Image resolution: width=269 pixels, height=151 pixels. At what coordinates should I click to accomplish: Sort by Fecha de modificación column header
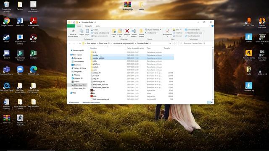tap(135, 48)
